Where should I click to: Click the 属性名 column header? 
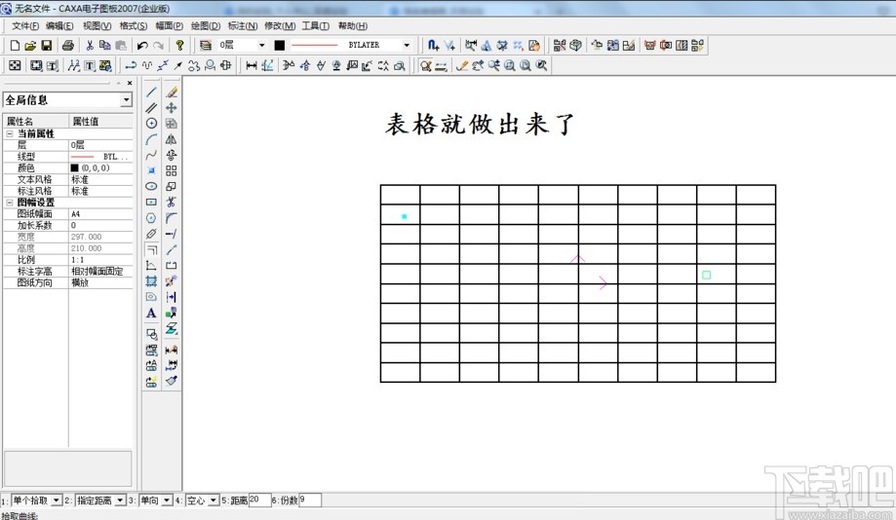tap(36, 121)
